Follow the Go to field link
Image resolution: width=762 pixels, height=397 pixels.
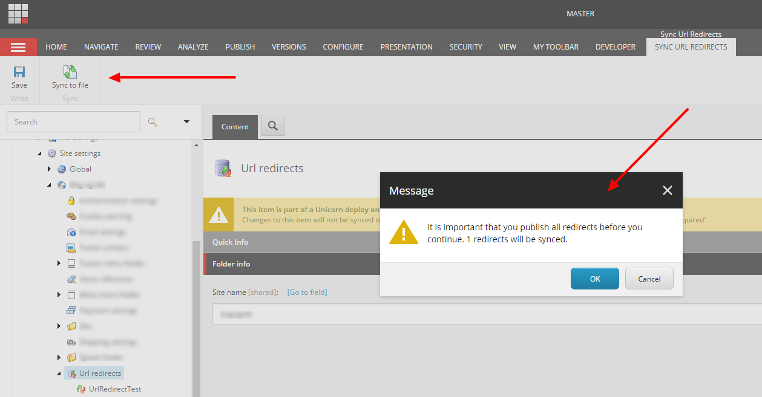coord(307,292)
